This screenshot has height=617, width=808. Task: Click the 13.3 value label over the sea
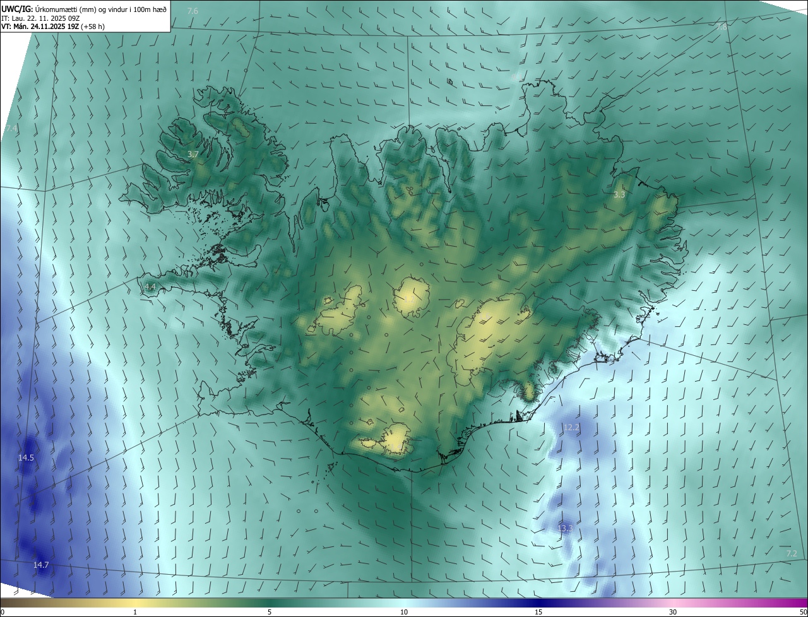[565, 528]
